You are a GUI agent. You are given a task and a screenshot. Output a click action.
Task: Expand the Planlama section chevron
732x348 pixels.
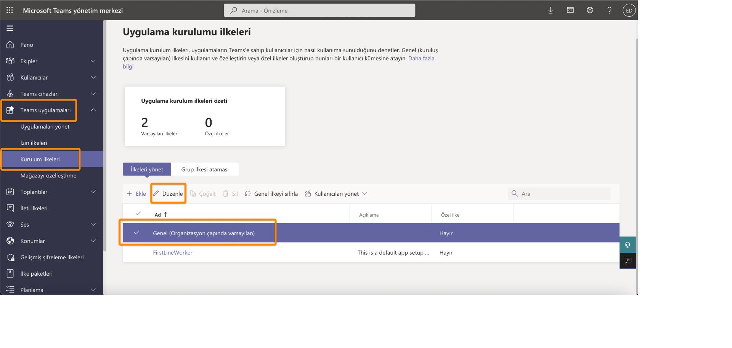click(x=93, y=290)
